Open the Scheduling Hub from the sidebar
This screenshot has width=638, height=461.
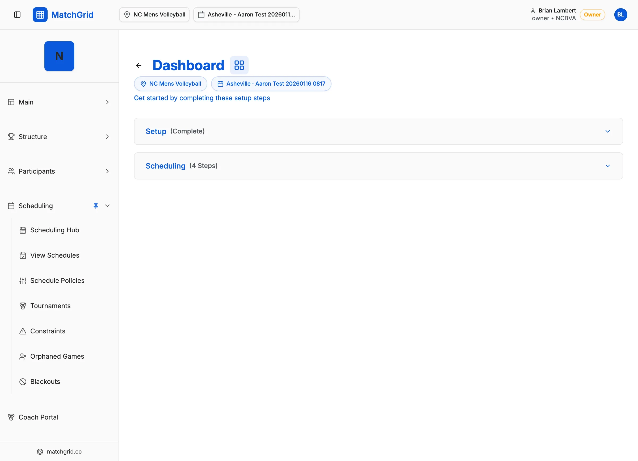(x=54, y=230)
